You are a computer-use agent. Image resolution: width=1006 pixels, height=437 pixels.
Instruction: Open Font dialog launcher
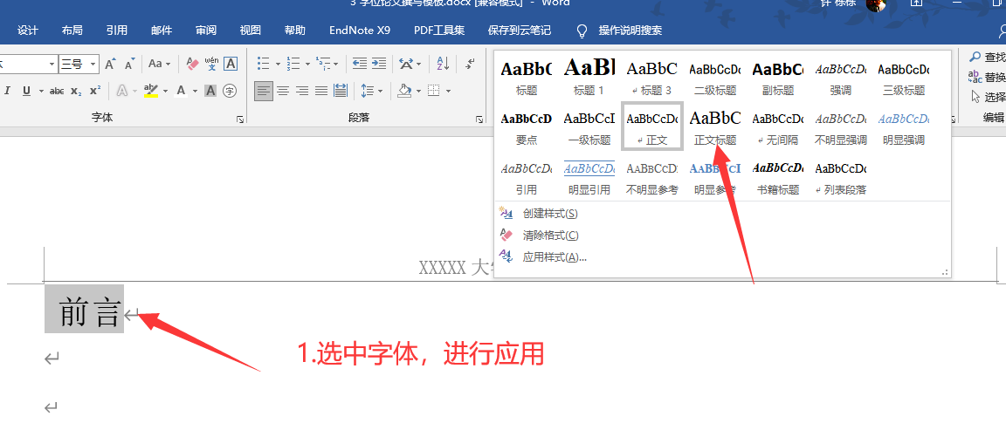[240, 119]
